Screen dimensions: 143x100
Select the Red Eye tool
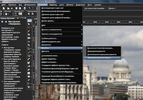(x=29, y=42)
